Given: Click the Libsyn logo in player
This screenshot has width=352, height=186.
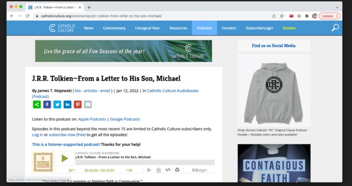Looking at the screenshot, I should click(x=199, y=170).
